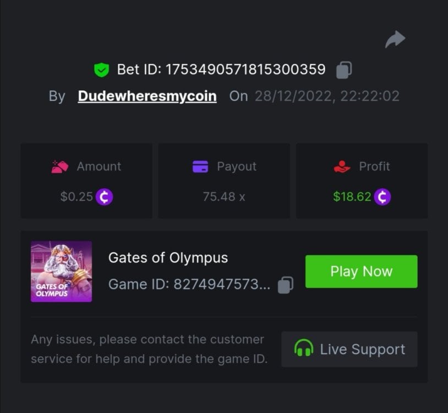Click the share arrow icon
Image resolution: width=448 pixels, height=413 pixels.
tap(395, 39)
